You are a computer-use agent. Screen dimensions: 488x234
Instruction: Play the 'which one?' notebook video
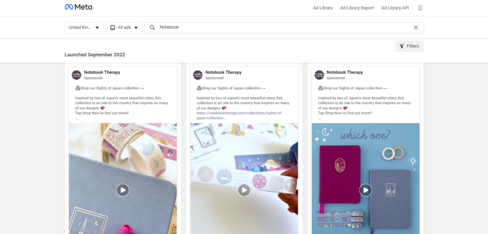pyautogui.click(x=366, y=190)
